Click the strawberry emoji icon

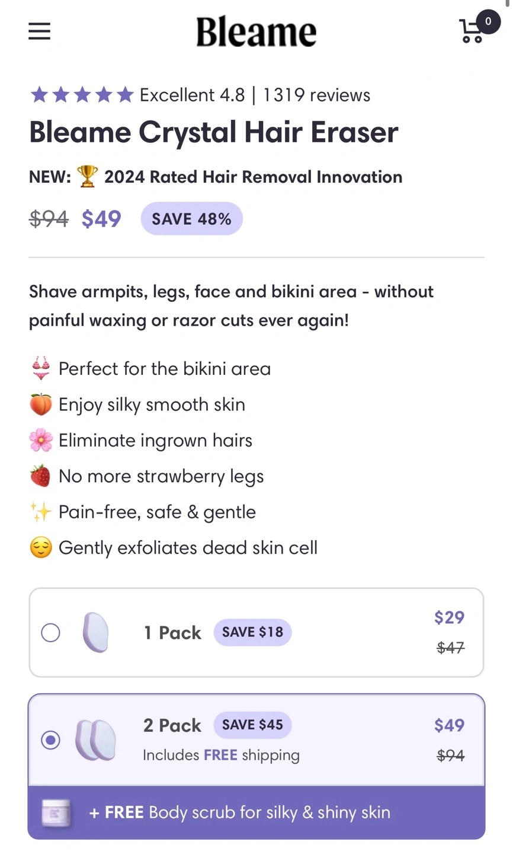(x=41, y=476)
